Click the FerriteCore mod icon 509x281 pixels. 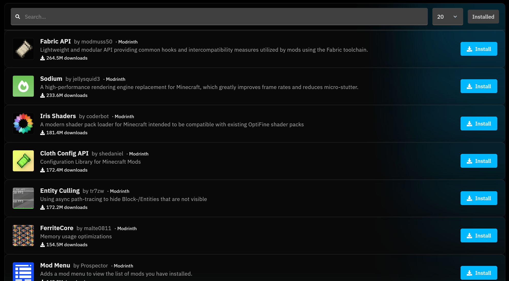(23, 235)
